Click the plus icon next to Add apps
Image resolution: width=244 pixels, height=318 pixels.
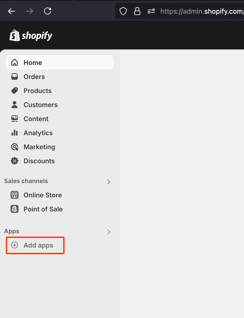coord(15,245)
